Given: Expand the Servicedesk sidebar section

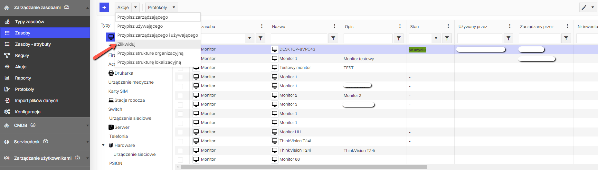Looking at the screenshot, I should tap(88, 142).
